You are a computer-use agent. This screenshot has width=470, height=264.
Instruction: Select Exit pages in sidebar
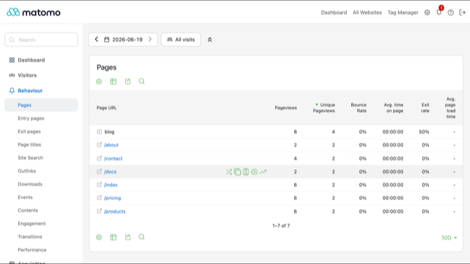point(29,132)
